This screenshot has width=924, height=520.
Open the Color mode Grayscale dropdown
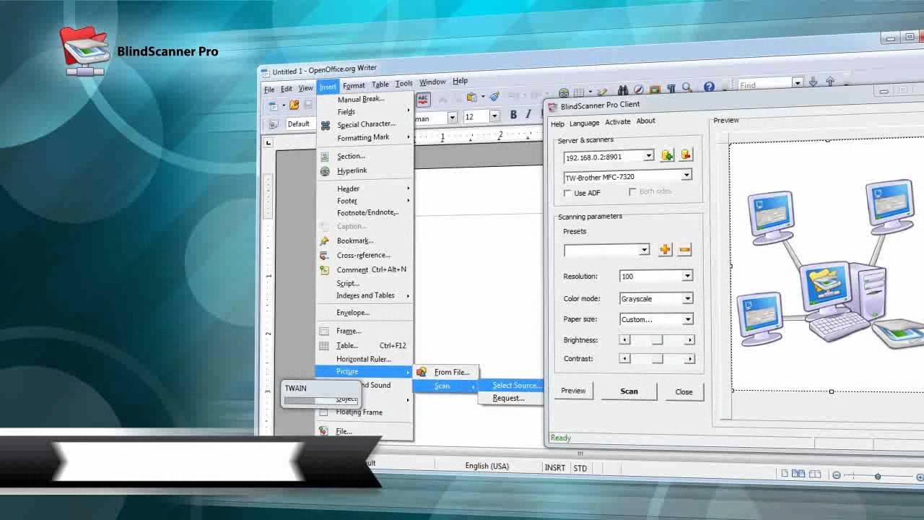(x=687, y=298)
